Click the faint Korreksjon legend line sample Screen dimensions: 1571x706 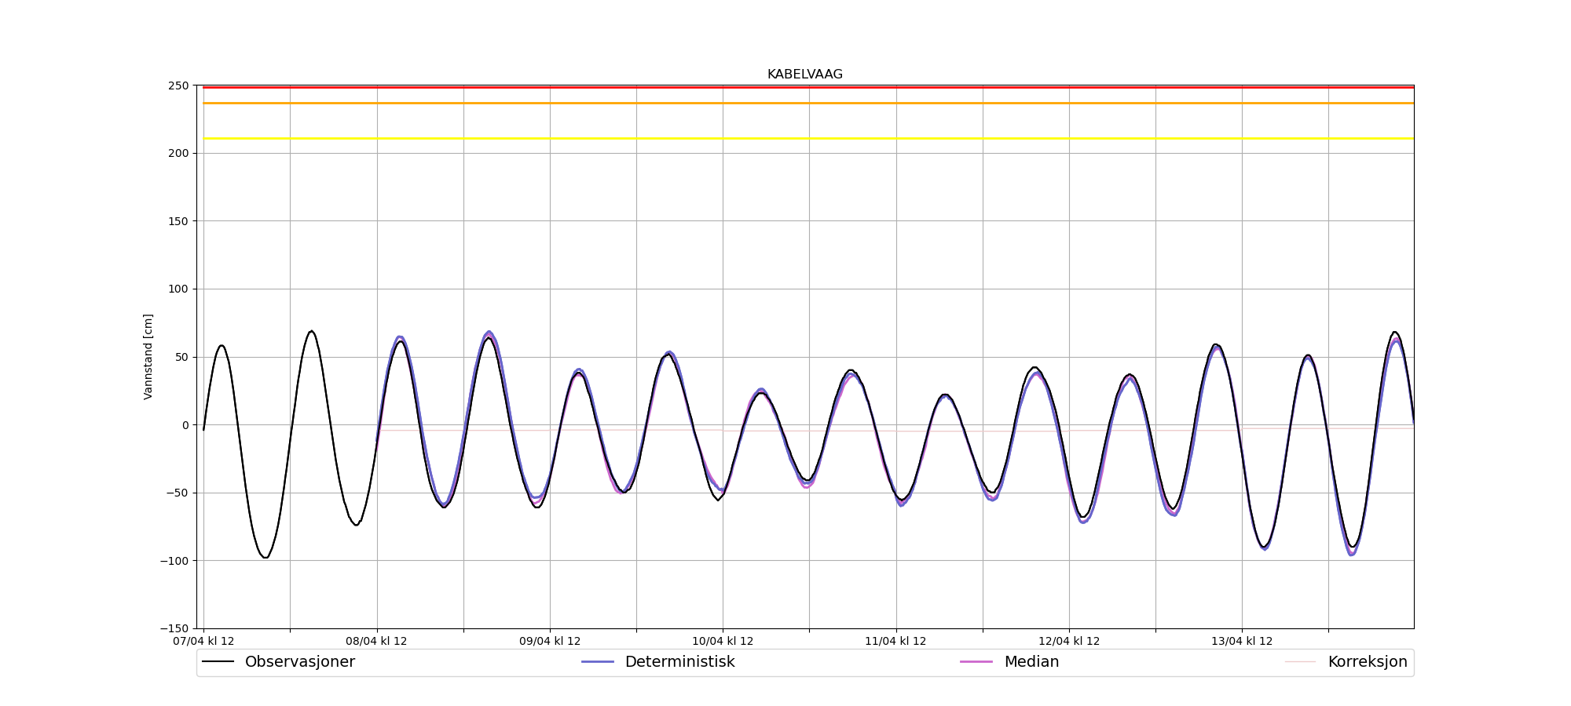pos(1300,662)
